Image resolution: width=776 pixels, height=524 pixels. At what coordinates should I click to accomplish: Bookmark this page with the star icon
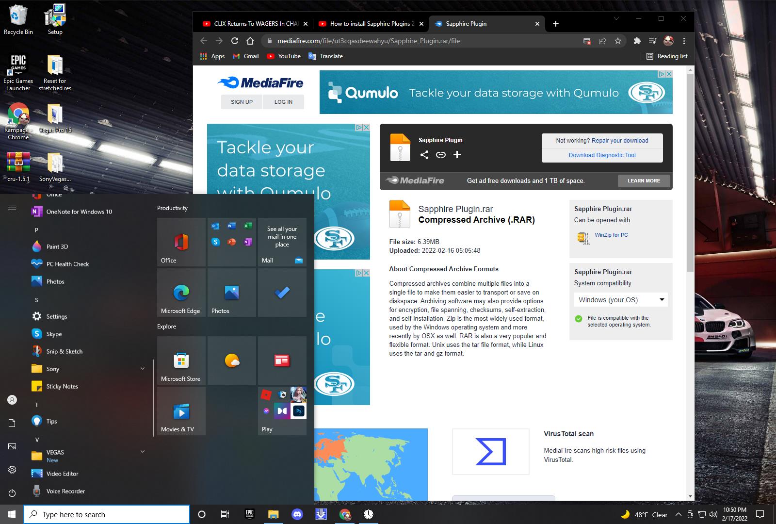pos(617,41)
